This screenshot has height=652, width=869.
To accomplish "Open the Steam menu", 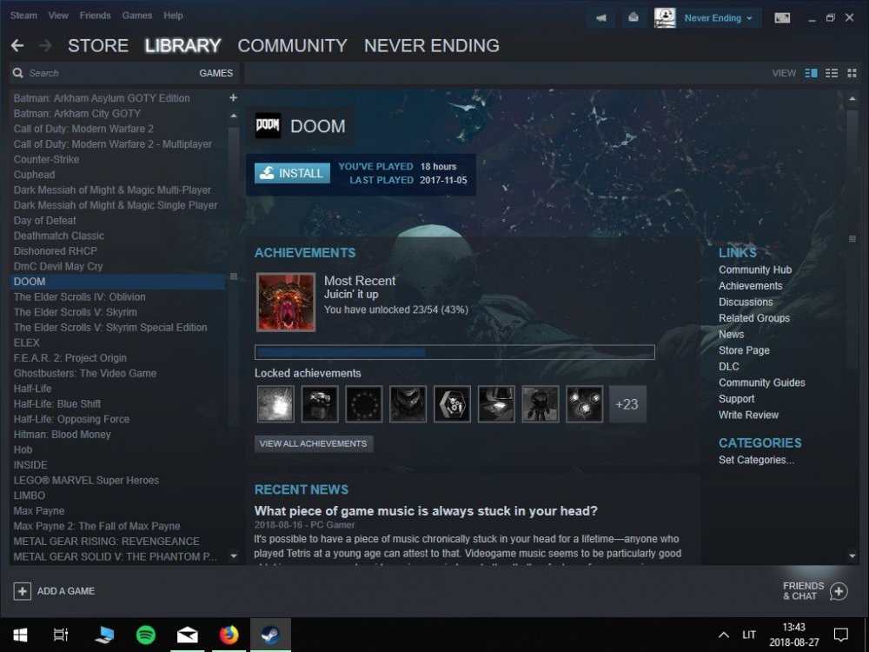I will point(23,16).
